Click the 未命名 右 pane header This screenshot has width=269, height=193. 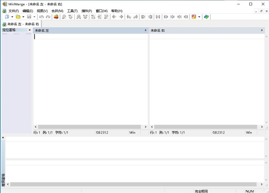coord(204,30)
